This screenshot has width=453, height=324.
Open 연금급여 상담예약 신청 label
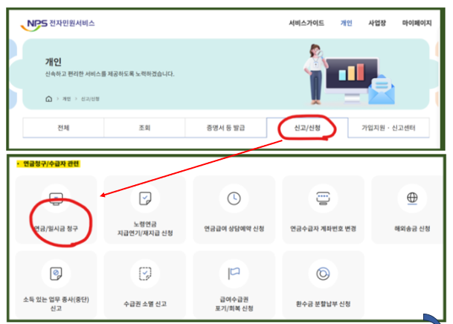[234, 229]
